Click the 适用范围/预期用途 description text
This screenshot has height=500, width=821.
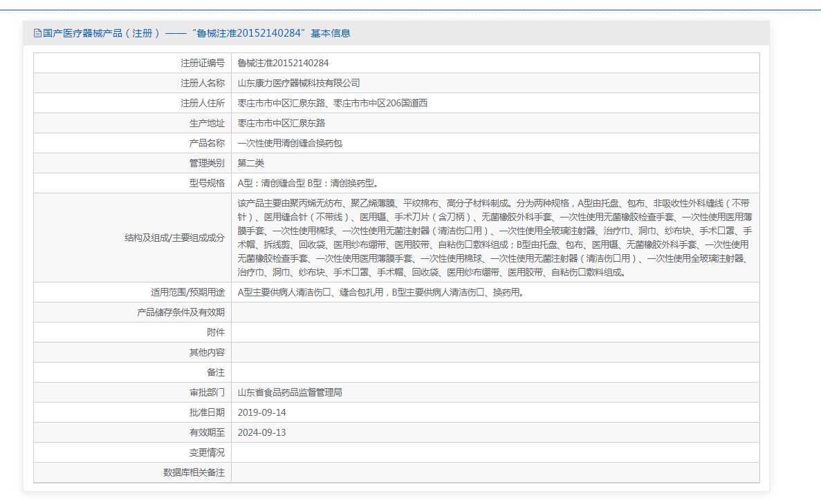pyautogui.click(x=380, y=292)
